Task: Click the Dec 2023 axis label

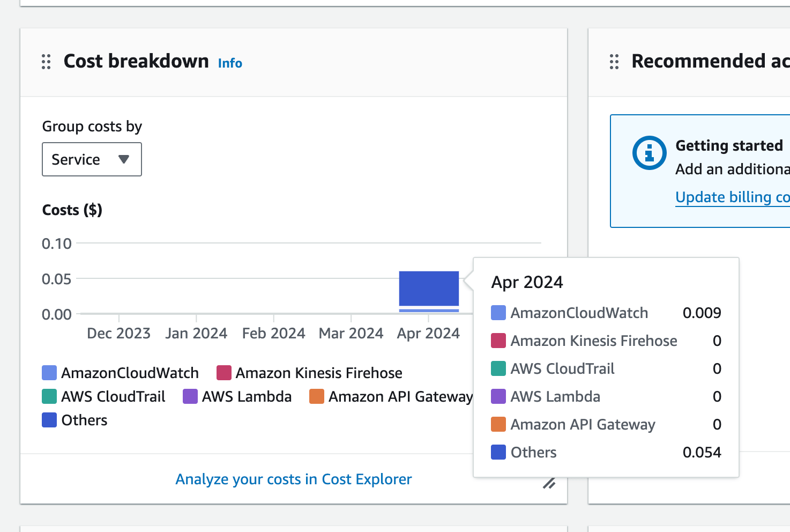Action: point(118,334)
